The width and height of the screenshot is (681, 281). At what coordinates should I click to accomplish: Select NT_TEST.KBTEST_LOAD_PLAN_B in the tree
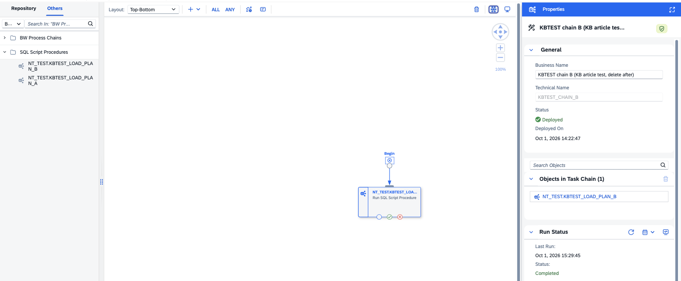point(60,66)
